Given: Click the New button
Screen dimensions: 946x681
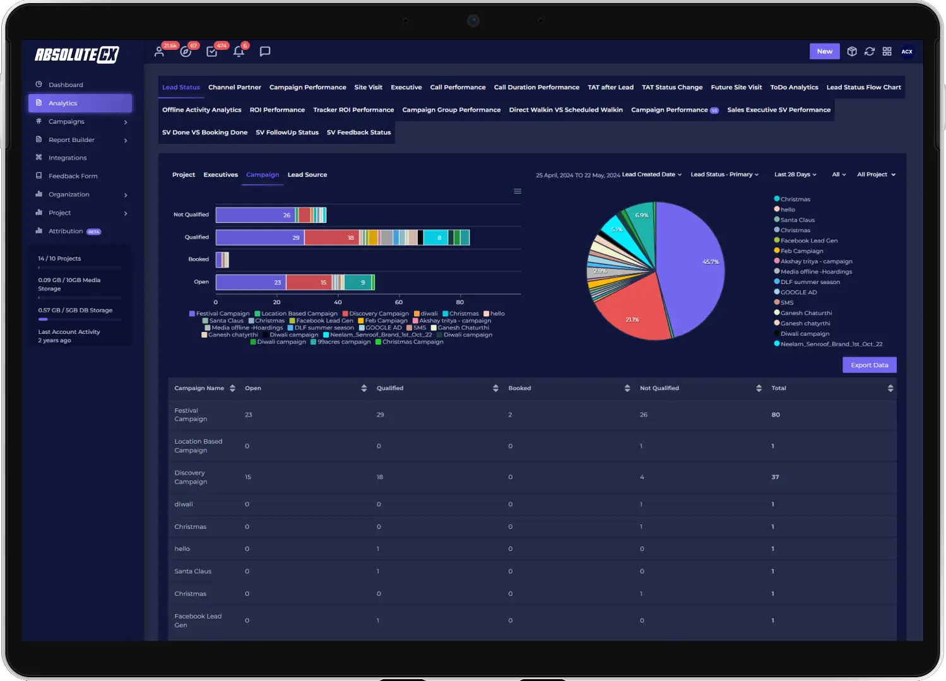Looking at the screenshot, I should tap(825, 52).
